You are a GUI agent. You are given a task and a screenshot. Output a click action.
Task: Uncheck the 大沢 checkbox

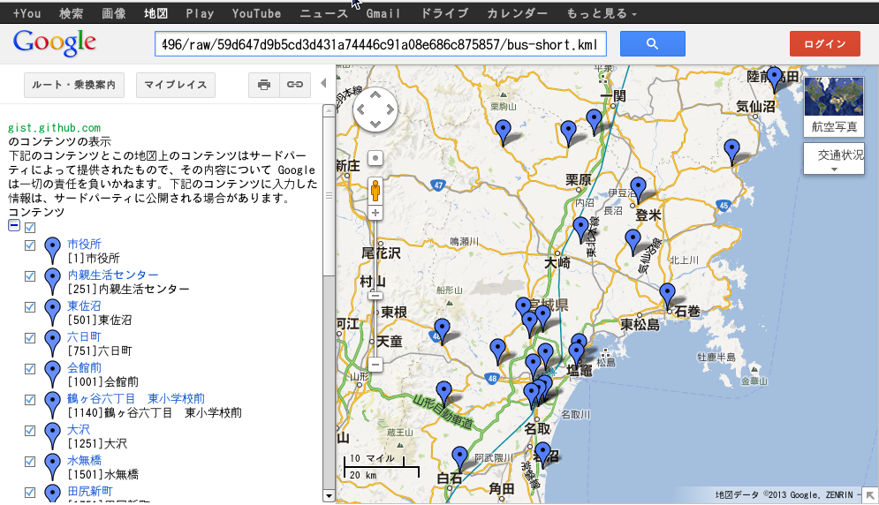tap(30, 431)
